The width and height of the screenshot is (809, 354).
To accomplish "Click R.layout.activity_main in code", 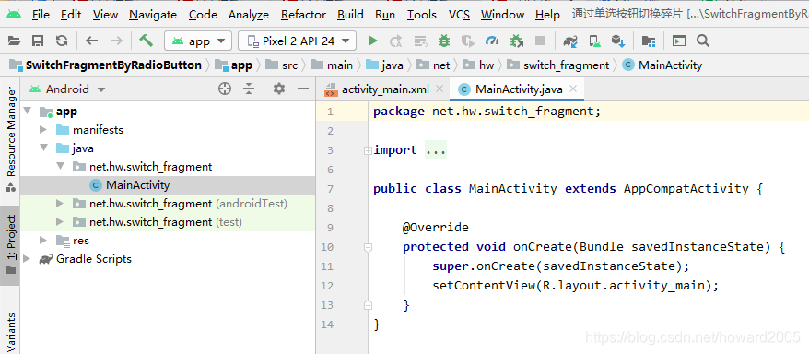I will click(623, 286).
